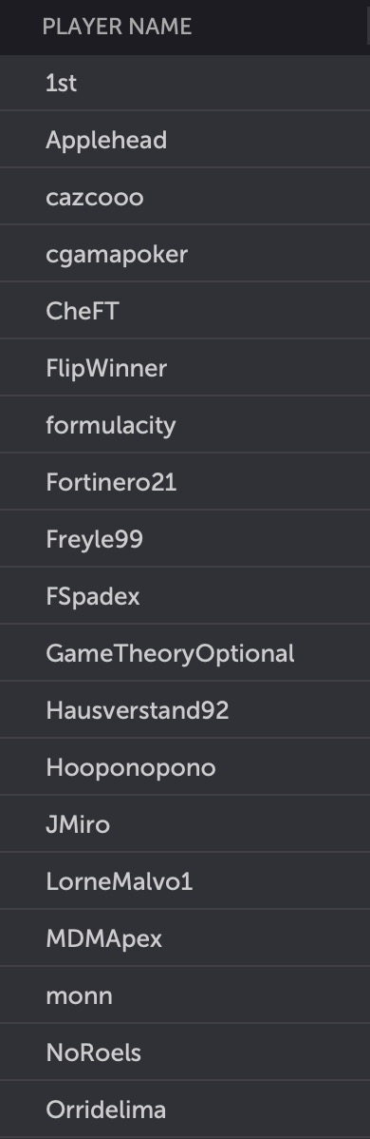Select the player row 1st

[185, 83]
